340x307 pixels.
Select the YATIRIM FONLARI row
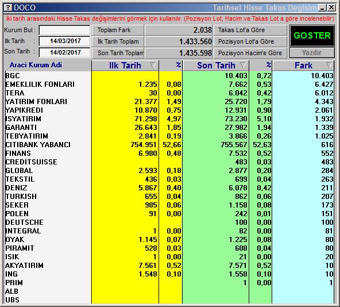tap(169, 101)
